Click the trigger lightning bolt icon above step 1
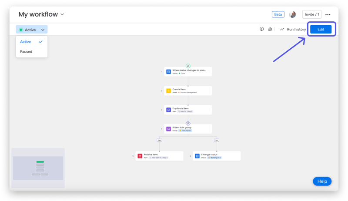Screen dimensions: 348x201 [188, 66]
